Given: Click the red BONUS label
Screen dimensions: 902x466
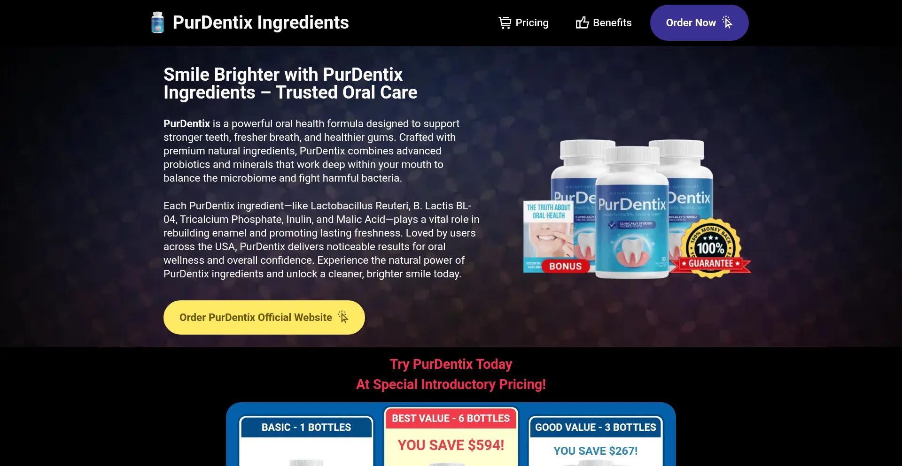Looking at the screenshot, I should pyautogui.click(x=566, y=266).
